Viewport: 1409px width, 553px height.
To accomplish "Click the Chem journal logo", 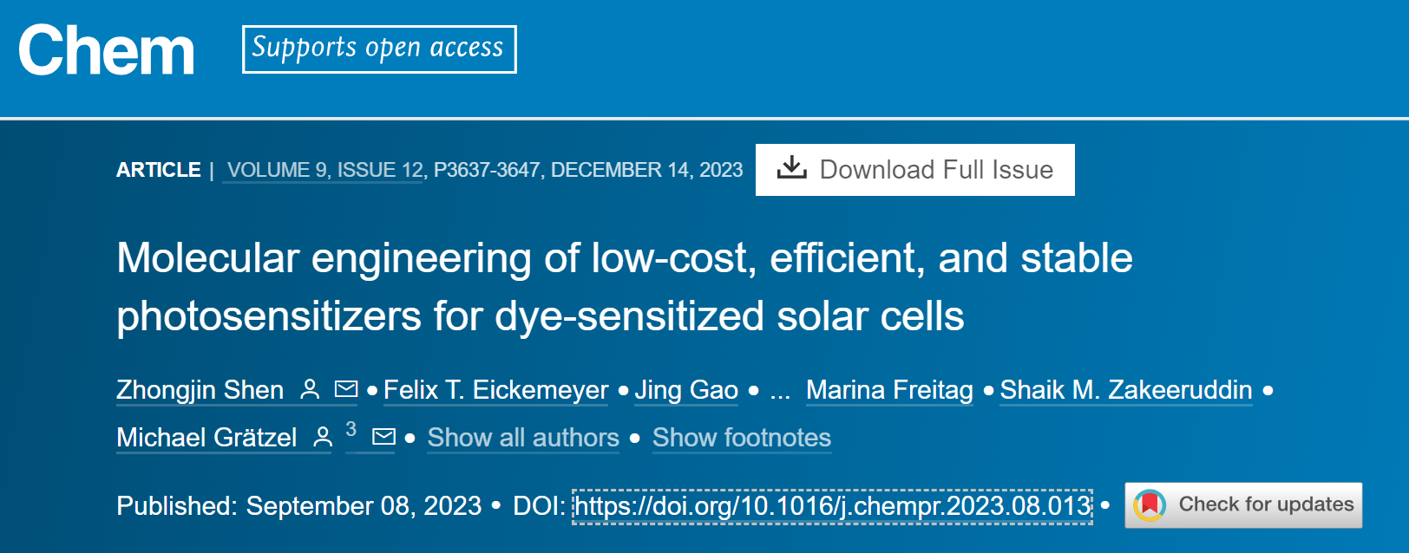I will tap(106, 50).
